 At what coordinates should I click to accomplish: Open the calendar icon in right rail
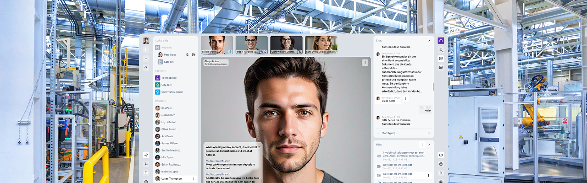click(441, 164)
